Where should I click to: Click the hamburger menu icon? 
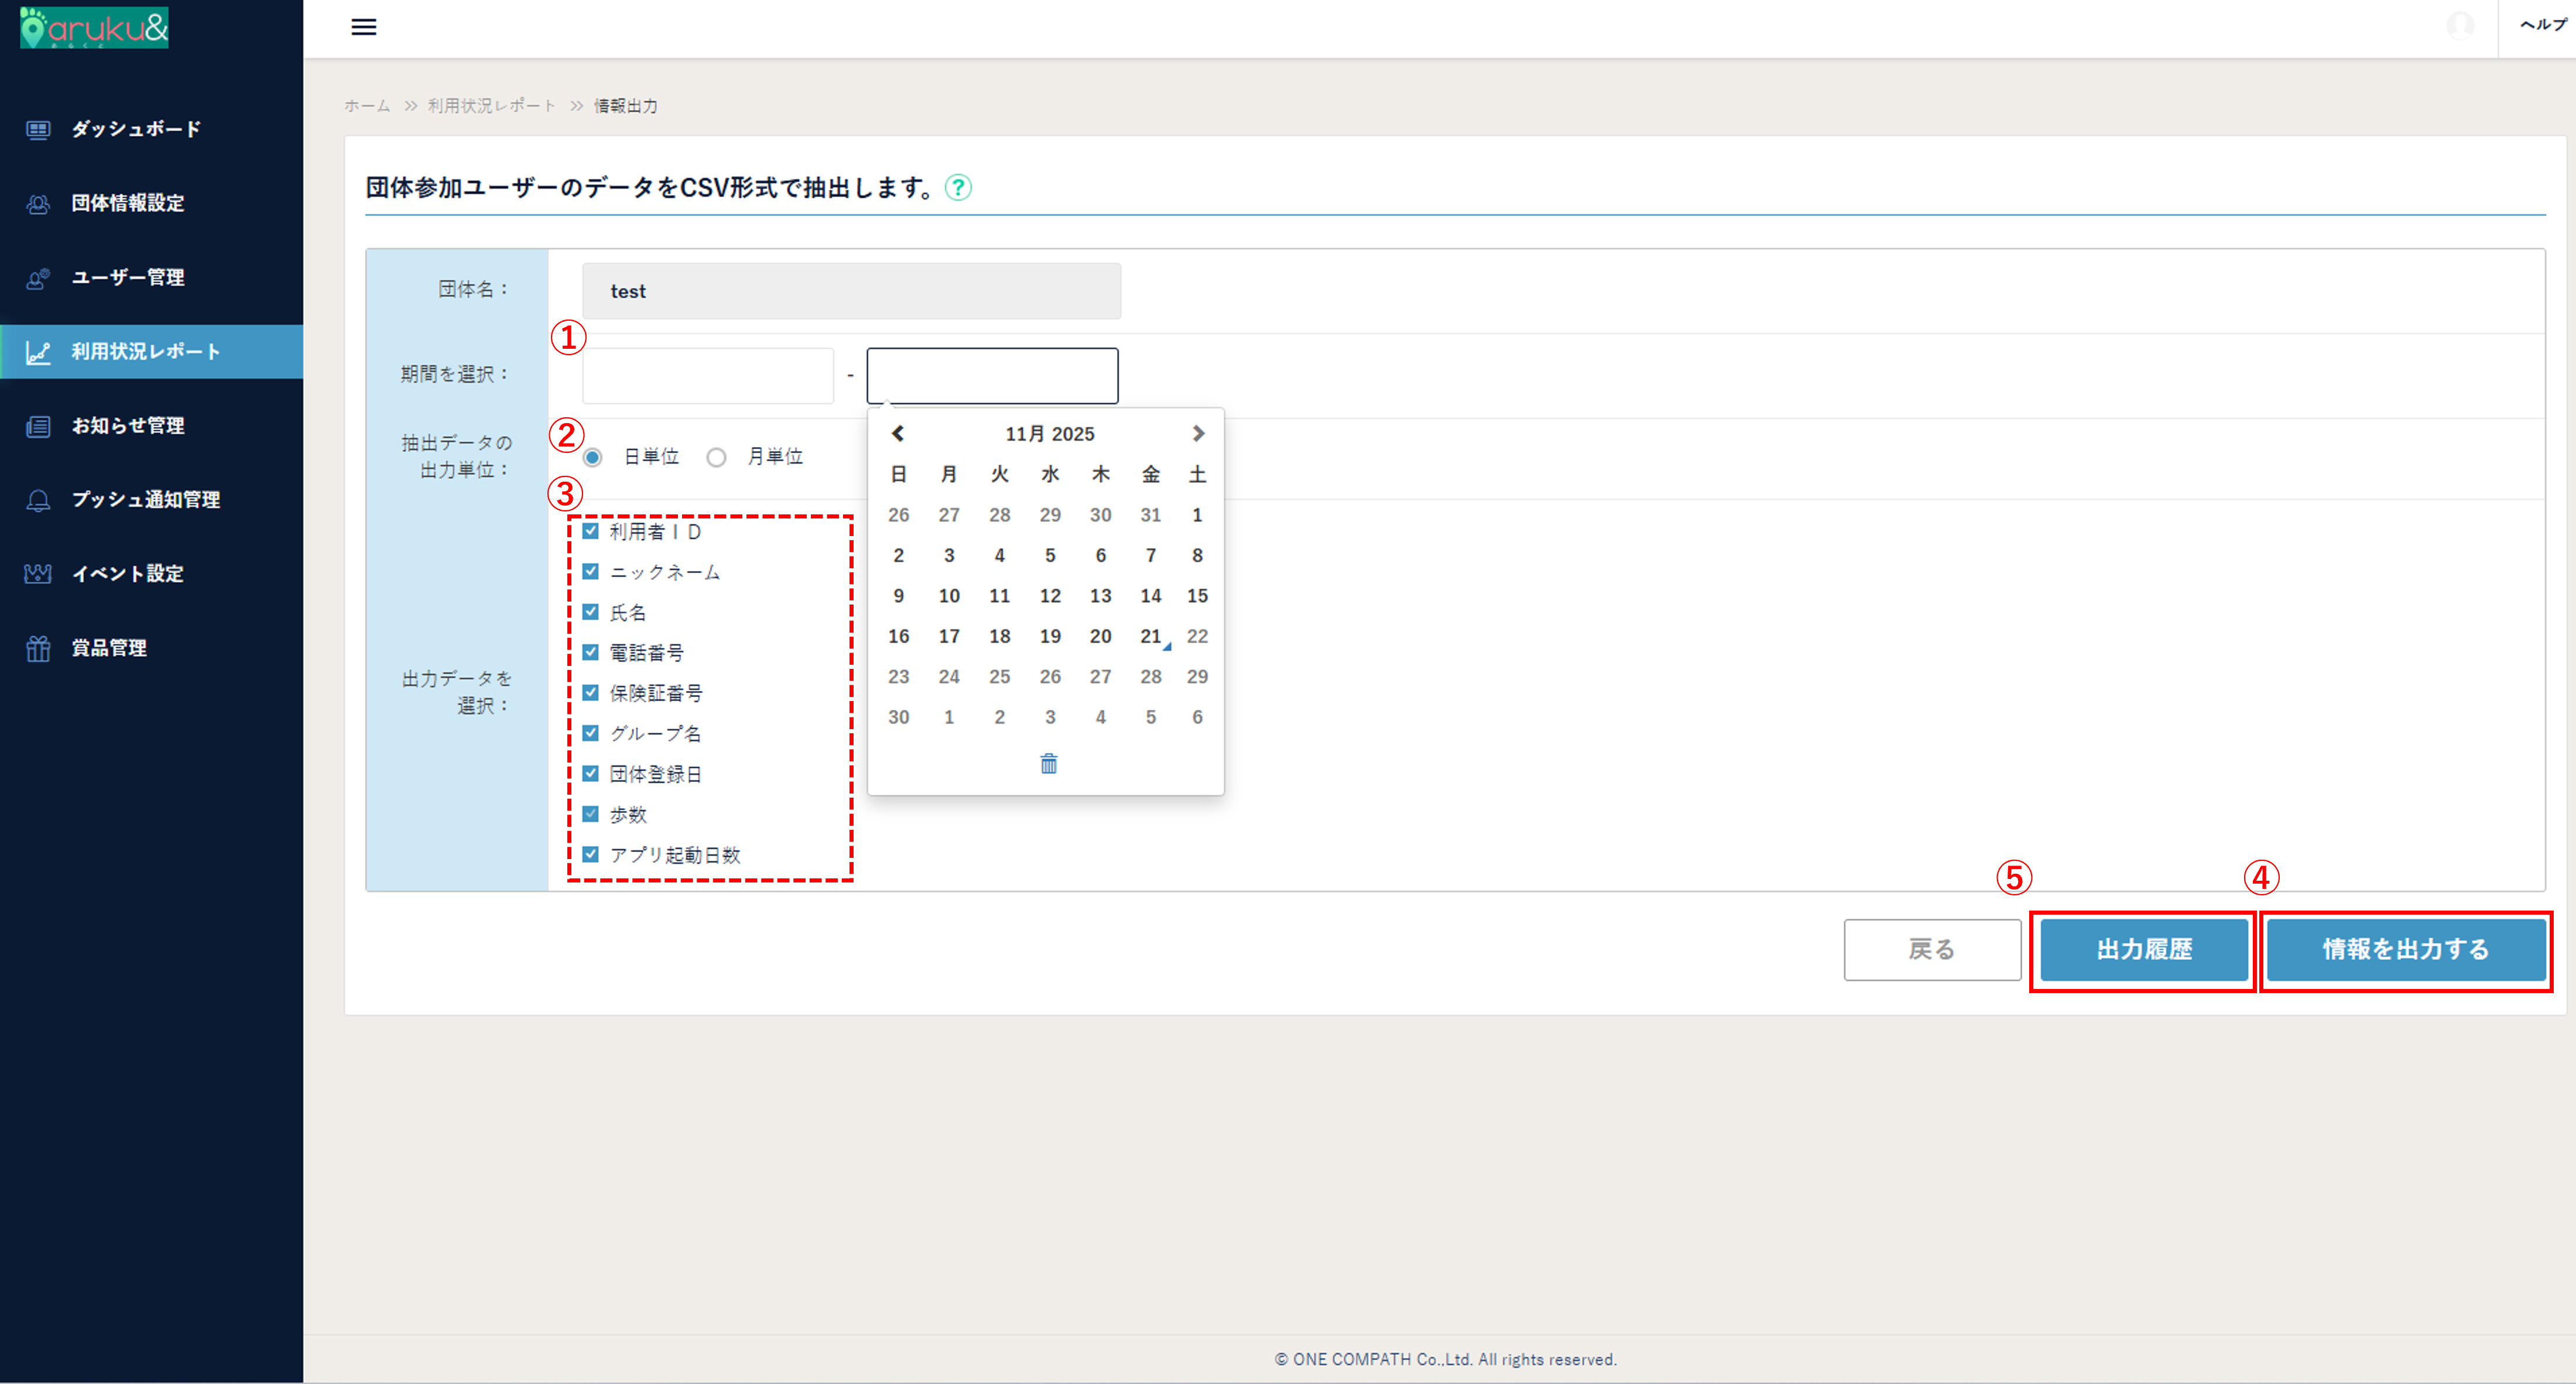[363, 27]
